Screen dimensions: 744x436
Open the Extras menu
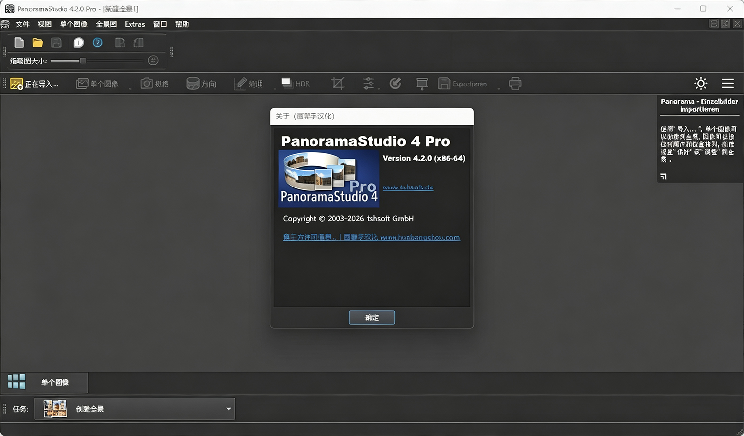tap(135, 24)
